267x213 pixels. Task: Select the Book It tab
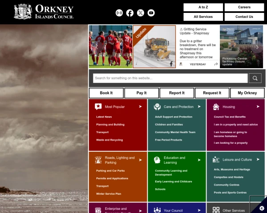[x=106, y=93]
